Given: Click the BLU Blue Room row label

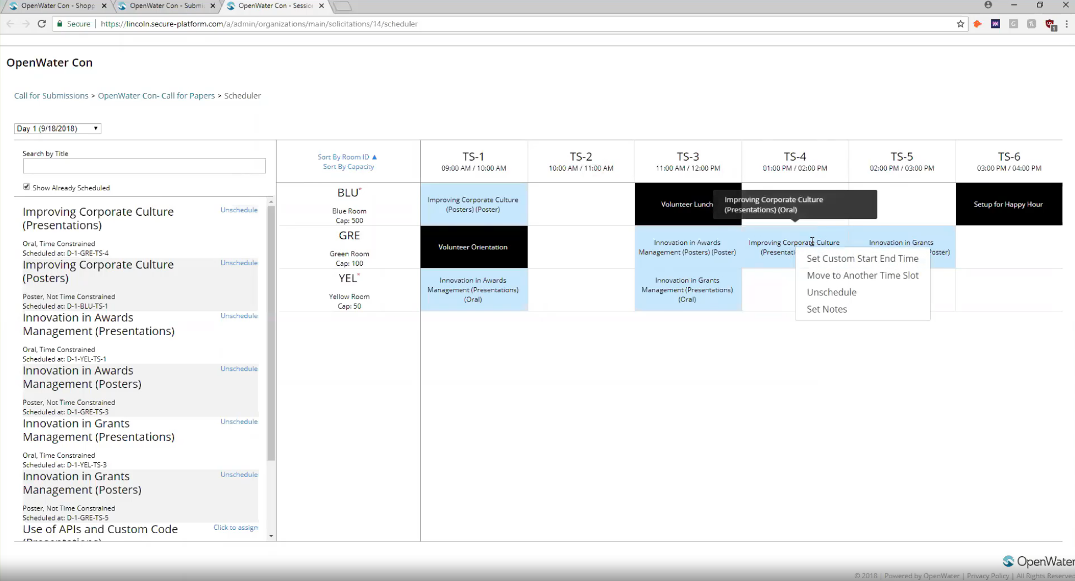Looking at the screenshot, I should (349, 205).
